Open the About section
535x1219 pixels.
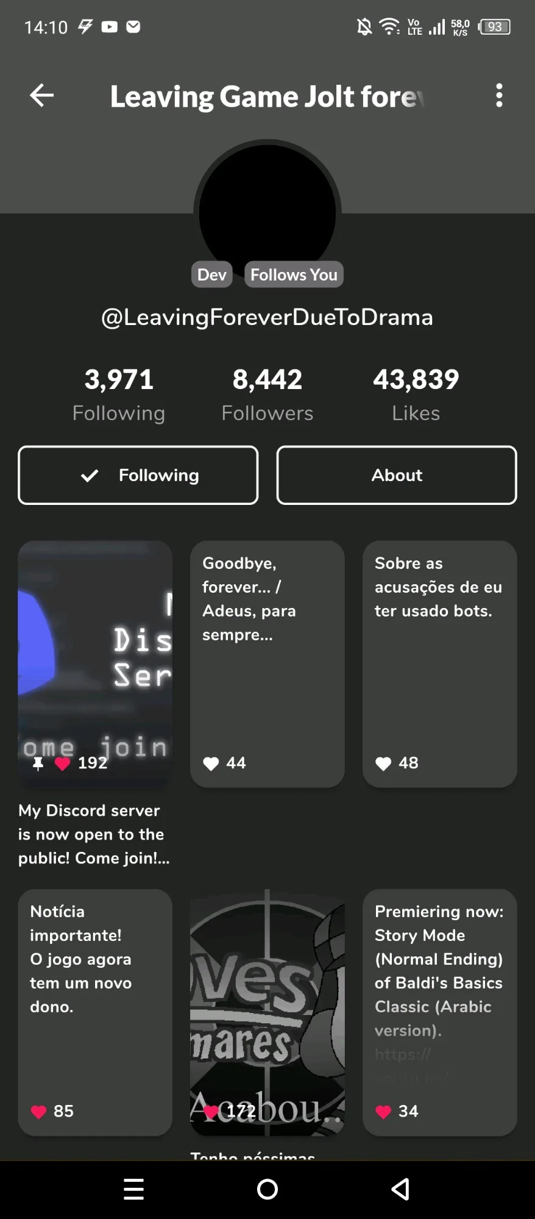[x=397, y=475]
